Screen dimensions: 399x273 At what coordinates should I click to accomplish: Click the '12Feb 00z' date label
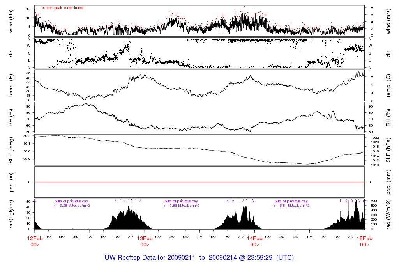35,241
